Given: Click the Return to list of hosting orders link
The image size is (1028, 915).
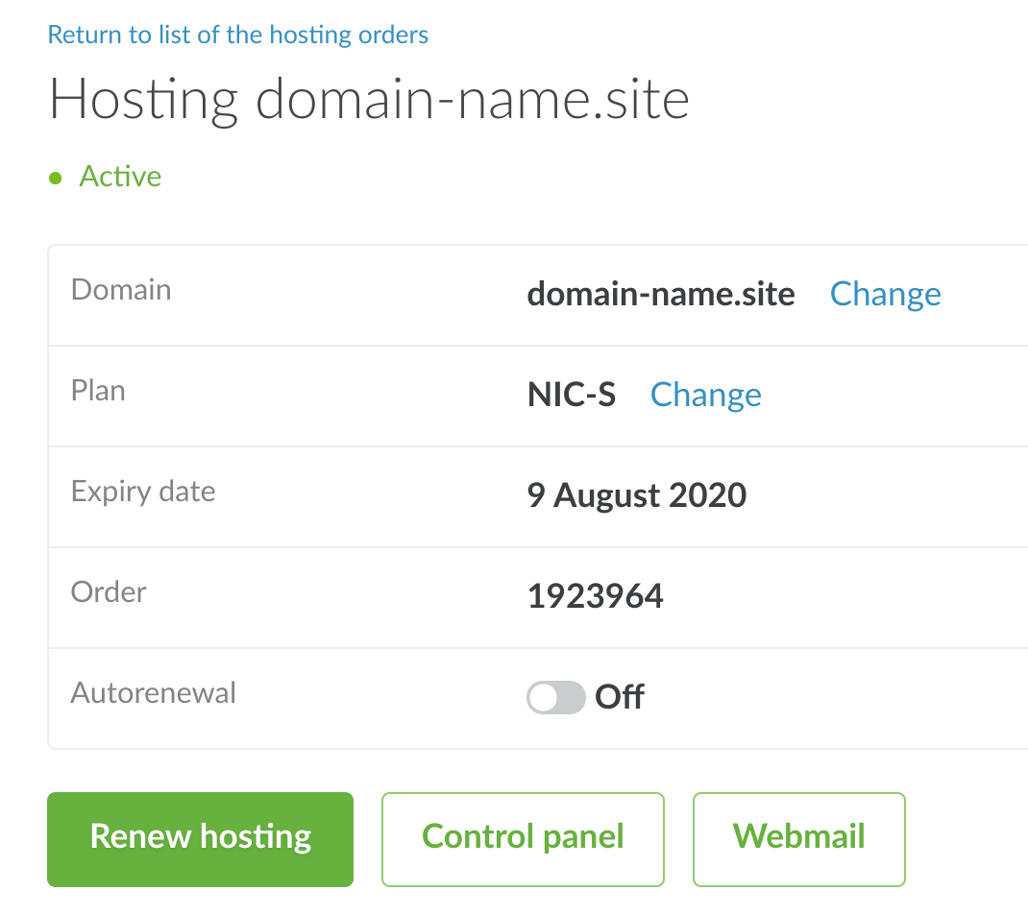Looking at the screenshot, I should [x=238, y=36].
